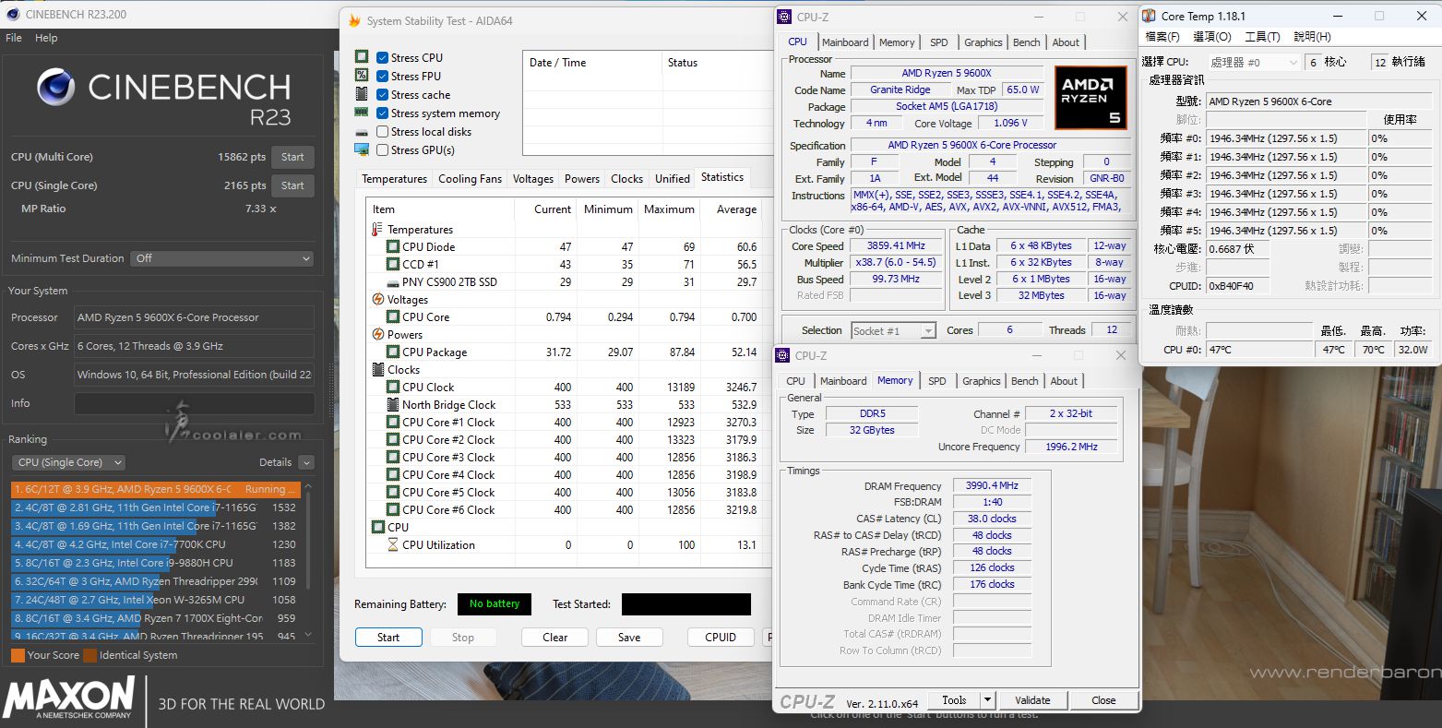Screen dimensions: 1442x728
Task: Click the lower CPU-Z Close button
Action: coord(1103,700)
